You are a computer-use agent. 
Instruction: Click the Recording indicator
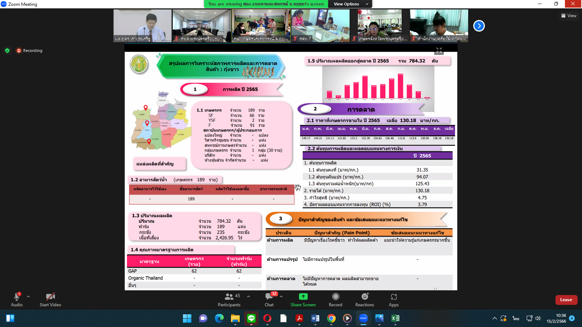[29, 51]
